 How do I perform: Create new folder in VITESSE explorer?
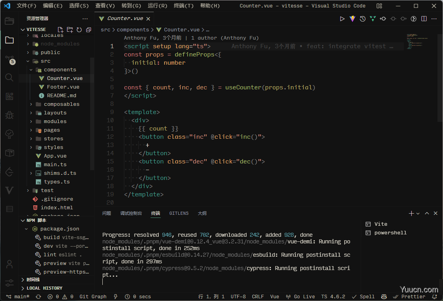70,30
